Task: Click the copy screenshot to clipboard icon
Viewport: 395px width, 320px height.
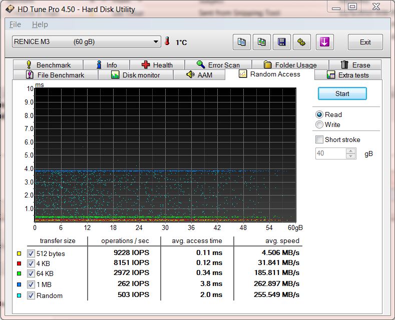Action: pyautogui.click(x=261, y=42)
